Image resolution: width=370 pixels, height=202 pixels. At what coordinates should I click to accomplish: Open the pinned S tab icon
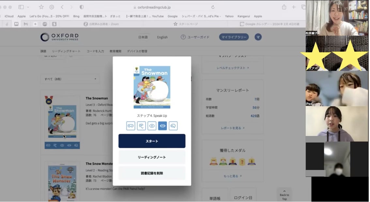click(54, 24)
